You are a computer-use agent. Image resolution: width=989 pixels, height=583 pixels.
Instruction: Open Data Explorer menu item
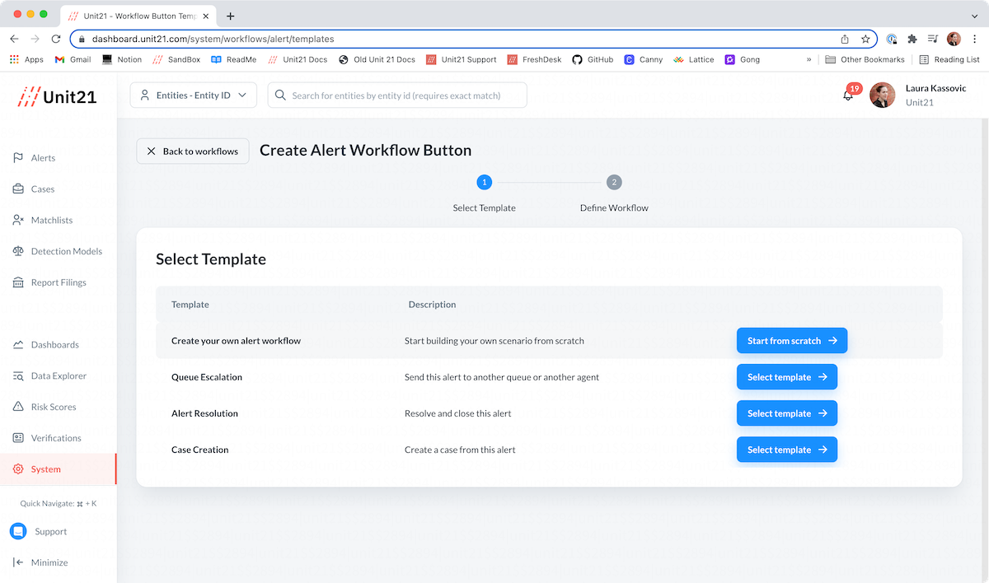58,376
